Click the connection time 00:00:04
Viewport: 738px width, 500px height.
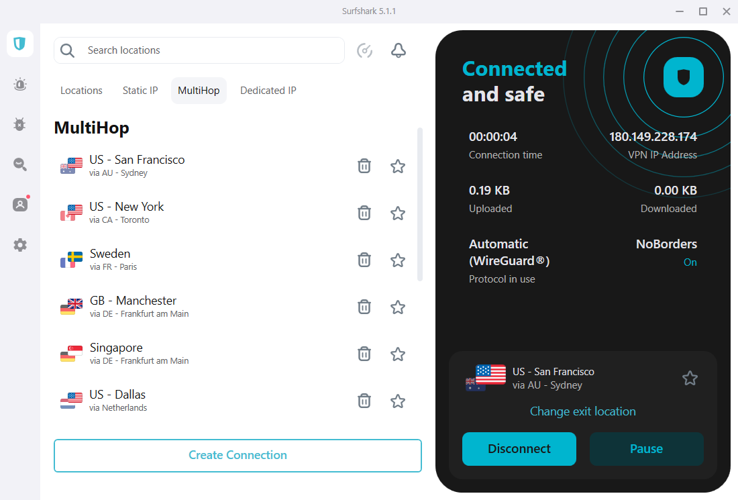click(x=493, y=136)
